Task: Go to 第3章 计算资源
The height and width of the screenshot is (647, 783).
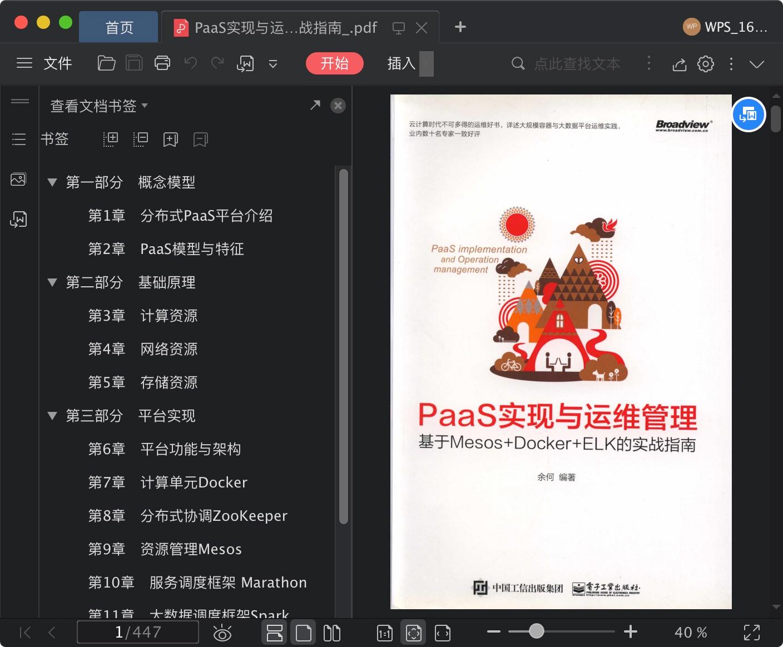Action: point(143,316)
